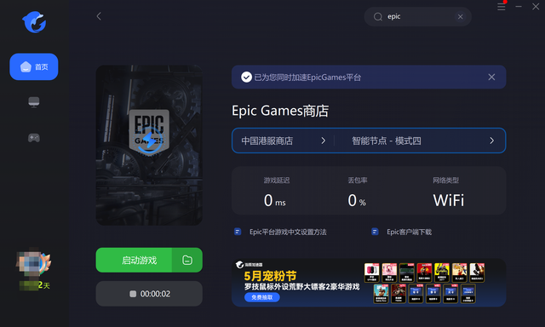Image resolution: width=545 pixels, height=327 pixels.
Task: Focus the search field containing epic
Action: [418, 17]
